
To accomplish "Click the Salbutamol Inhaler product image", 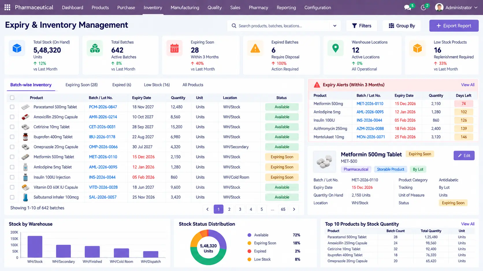I will (25, 197).
